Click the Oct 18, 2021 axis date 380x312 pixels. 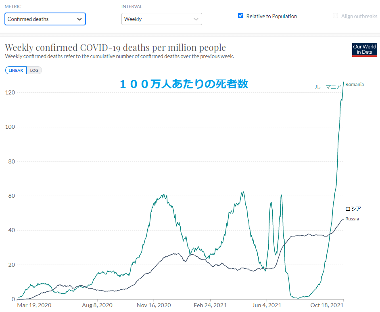327,305
